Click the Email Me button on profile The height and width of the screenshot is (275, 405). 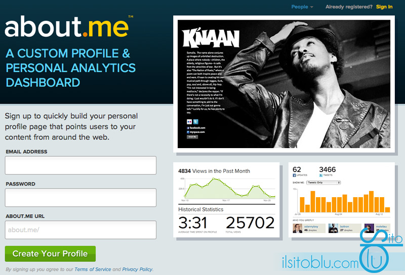[x=192, y=137]
